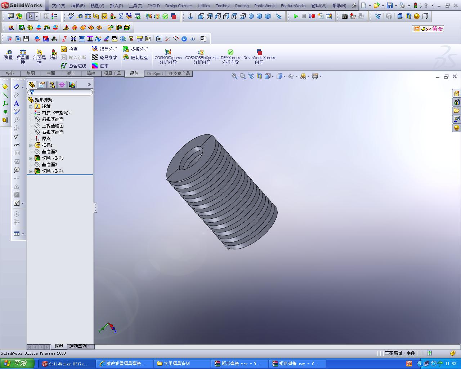Open the 帮助(H) menu
The height and width of the screenshot is (369, 461).
339,6
